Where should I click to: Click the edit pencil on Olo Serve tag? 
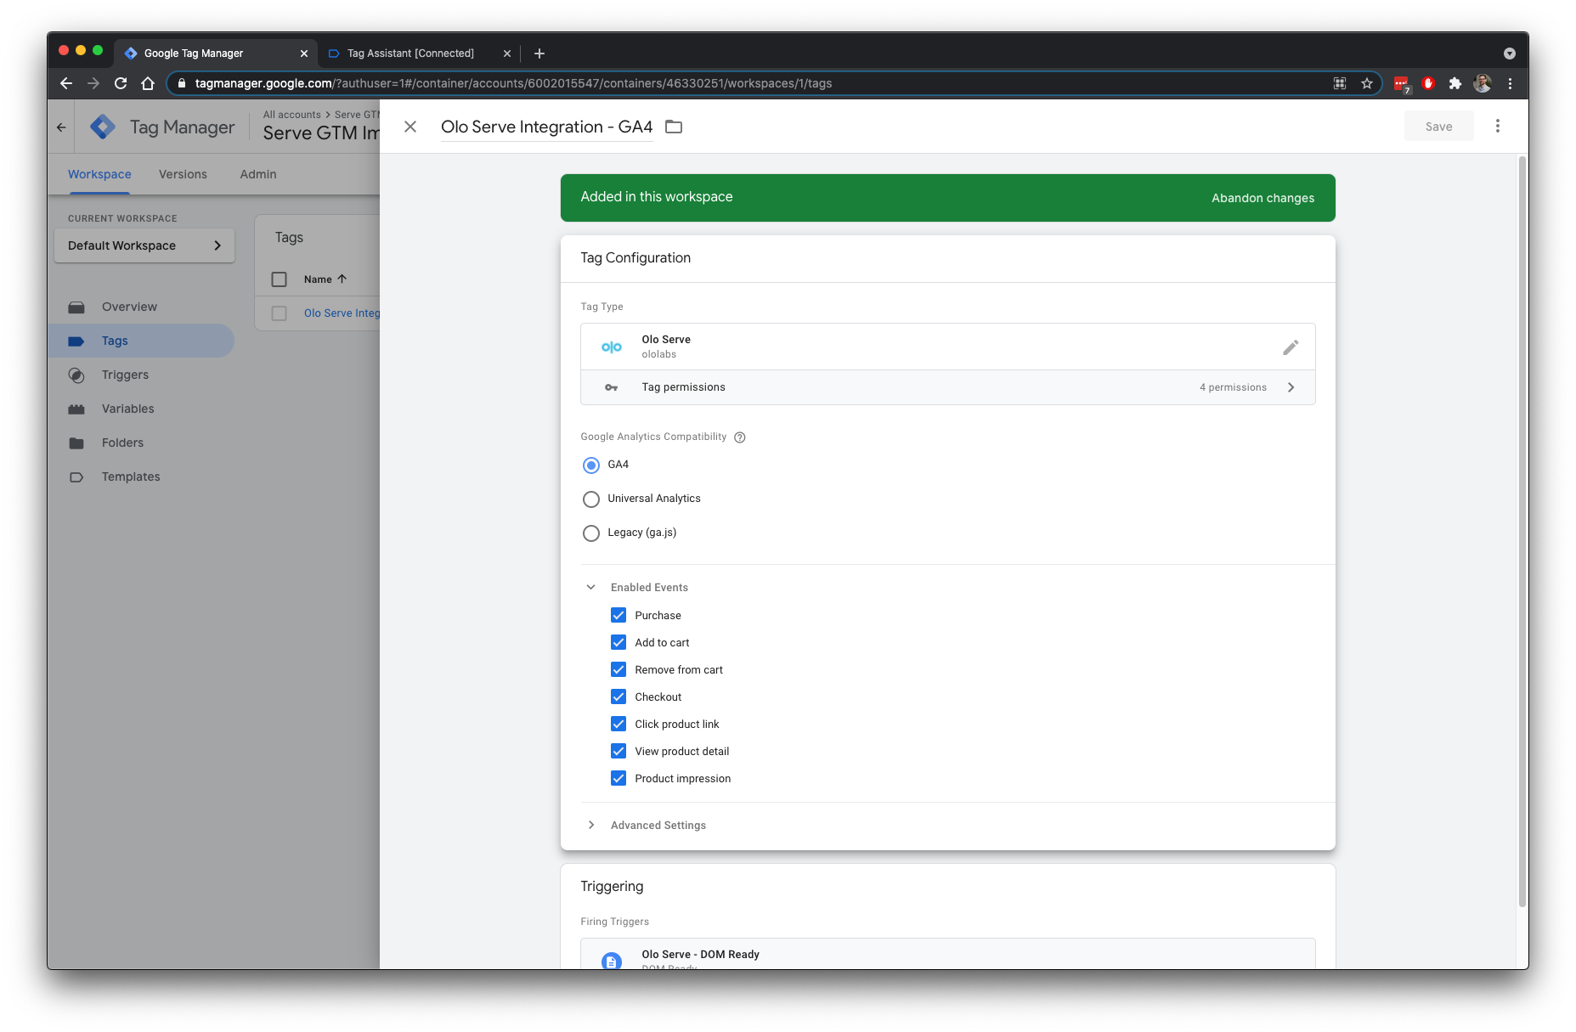[x=1291, y=347]
